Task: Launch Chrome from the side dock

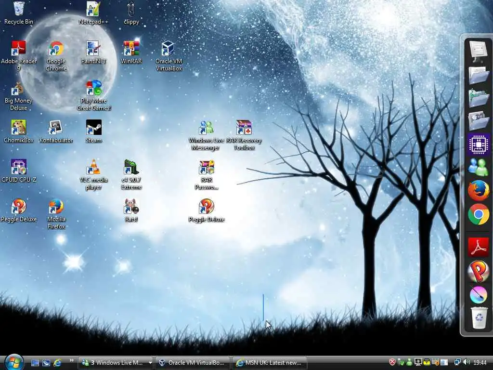Action: click(x=478, y=214)
